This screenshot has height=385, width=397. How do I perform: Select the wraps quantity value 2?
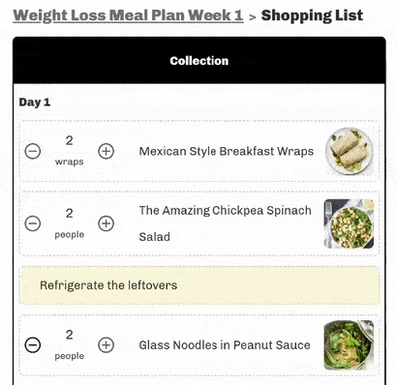(70, 140)
